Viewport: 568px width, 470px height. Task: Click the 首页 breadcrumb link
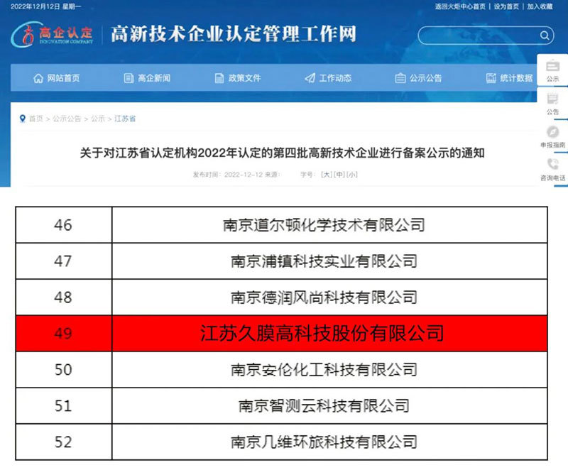(36, 119)
